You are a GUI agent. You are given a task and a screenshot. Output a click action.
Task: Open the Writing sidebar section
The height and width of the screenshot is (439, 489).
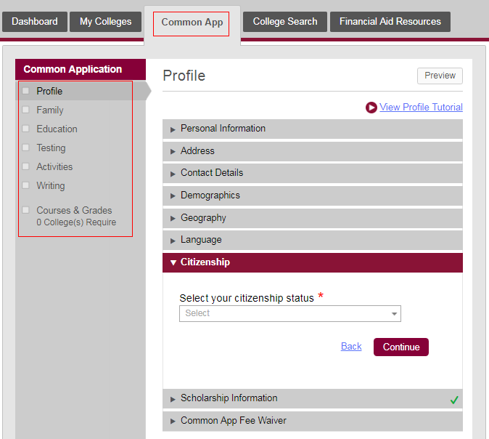[51, 185]
